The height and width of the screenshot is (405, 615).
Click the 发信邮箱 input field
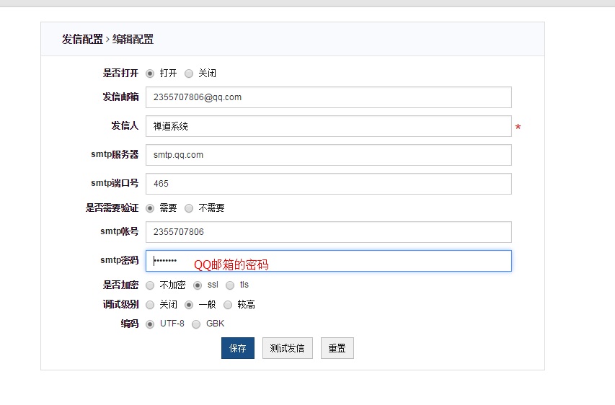(x=328, y=97)
